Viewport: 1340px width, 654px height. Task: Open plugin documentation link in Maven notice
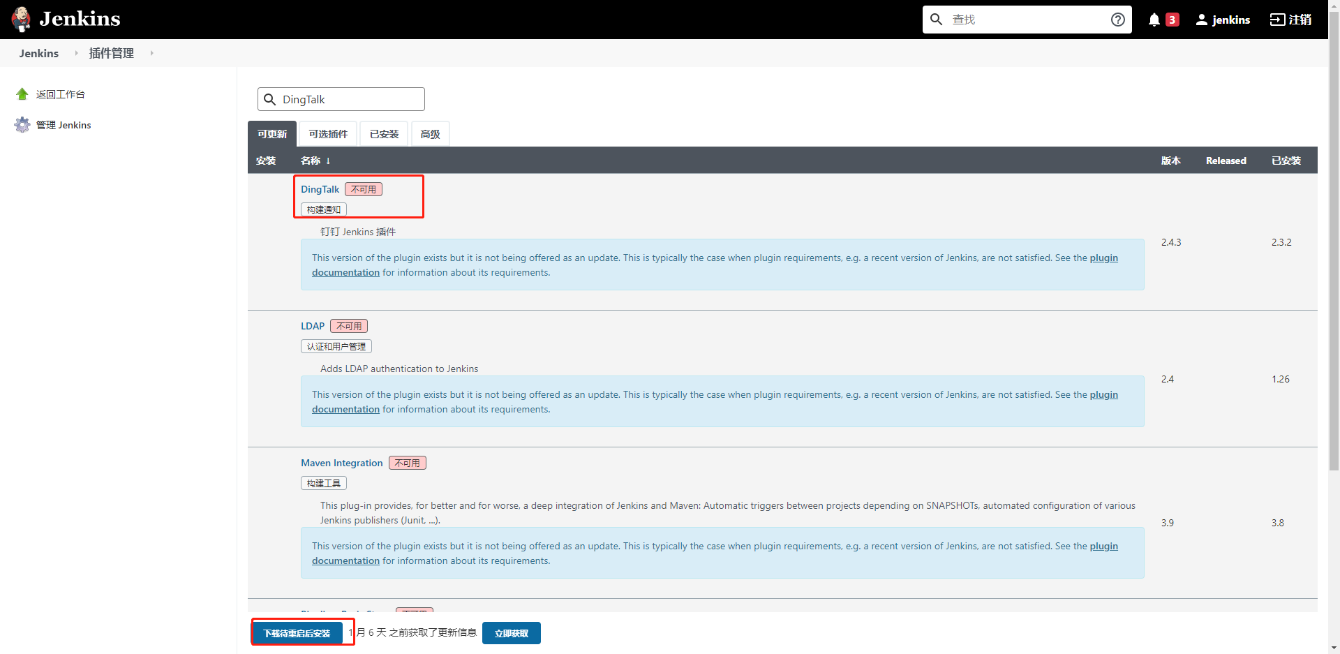(1104, 546)
